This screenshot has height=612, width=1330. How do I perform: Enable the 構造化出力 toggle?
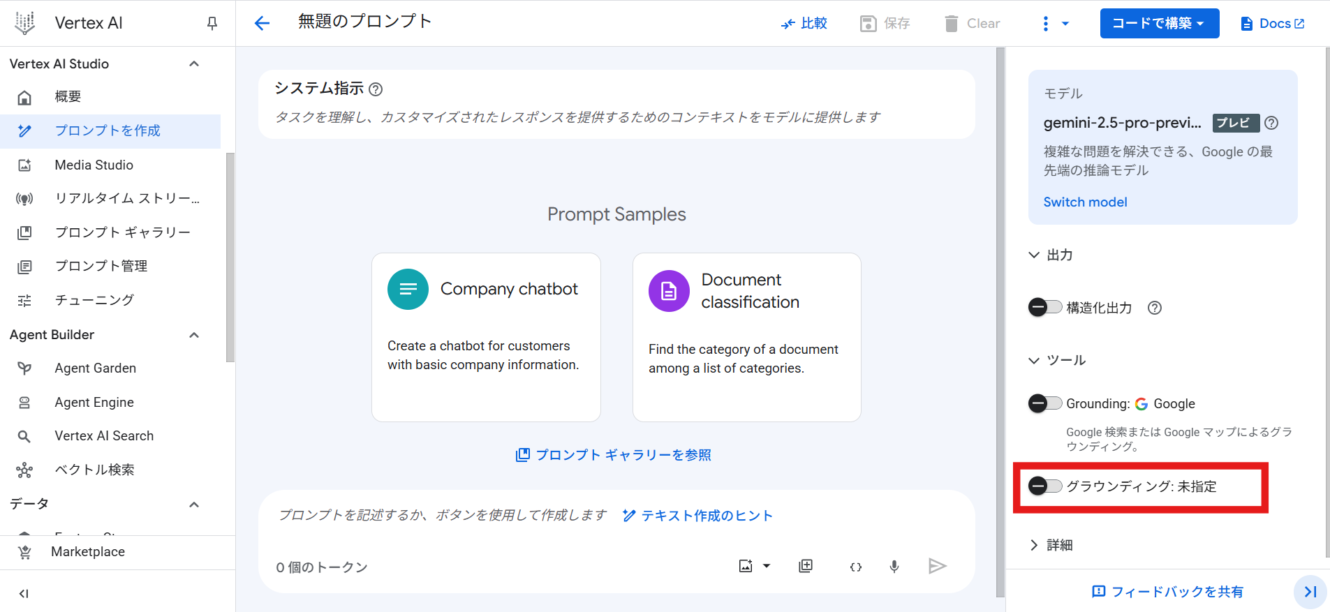[1045, 307]
